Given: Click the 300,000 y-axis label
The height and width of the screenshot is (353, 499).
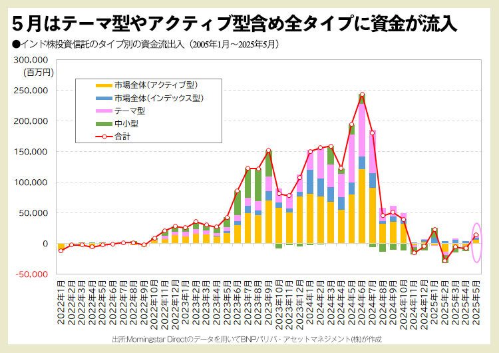Looking at the screenshot, I should 31,60.
